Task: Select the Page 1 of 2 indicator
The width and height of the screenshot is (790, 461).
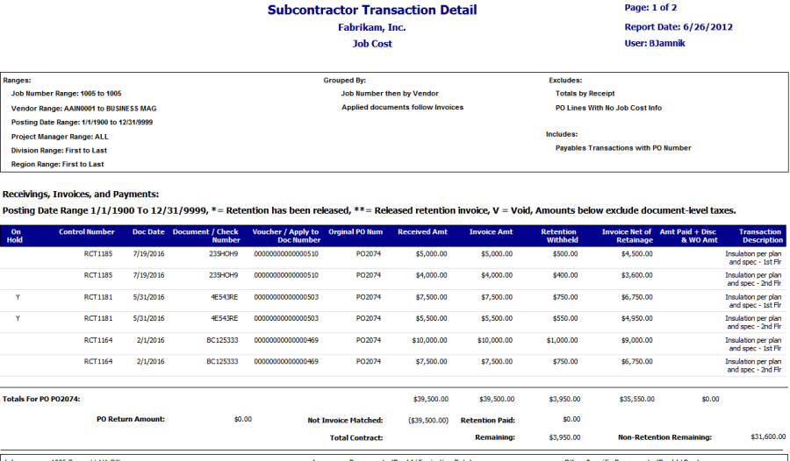Action: tap(650, 8)
